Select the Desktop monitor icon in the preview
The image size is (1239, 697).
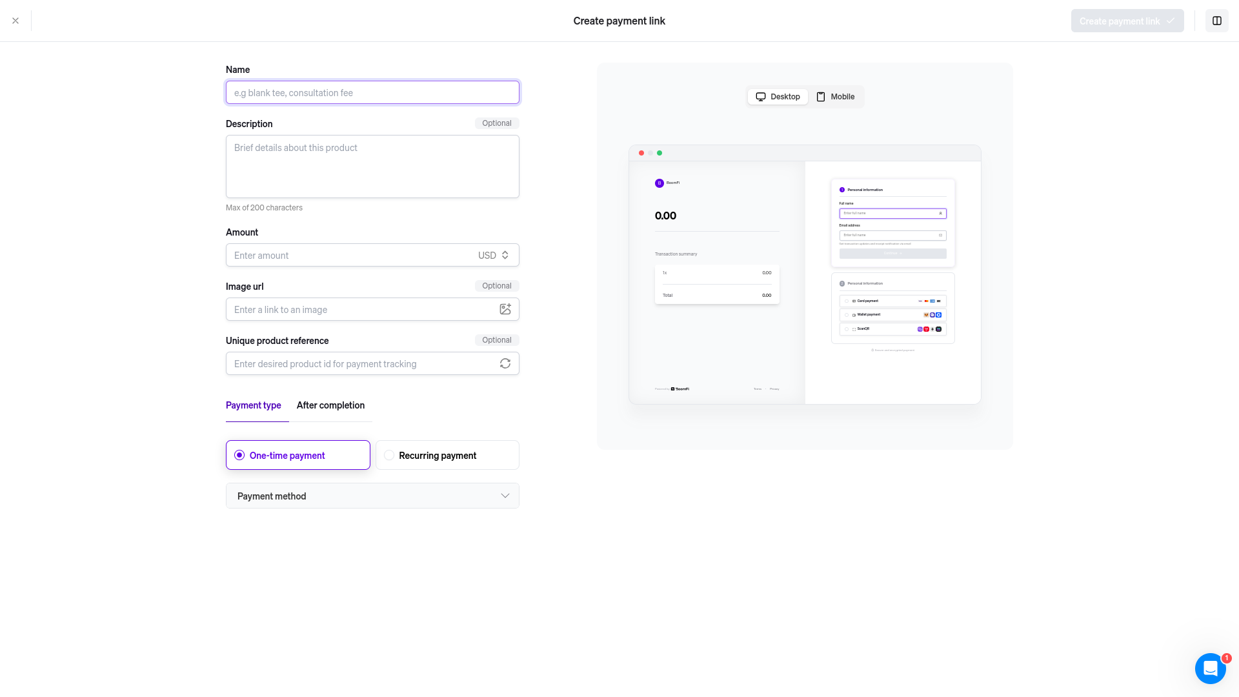[762, 96]
